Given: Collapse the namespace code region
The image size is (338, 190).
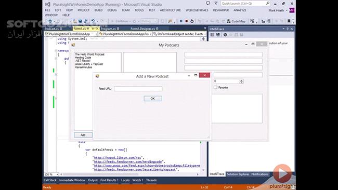Looking at the screenshot, I should pos(56,51).
